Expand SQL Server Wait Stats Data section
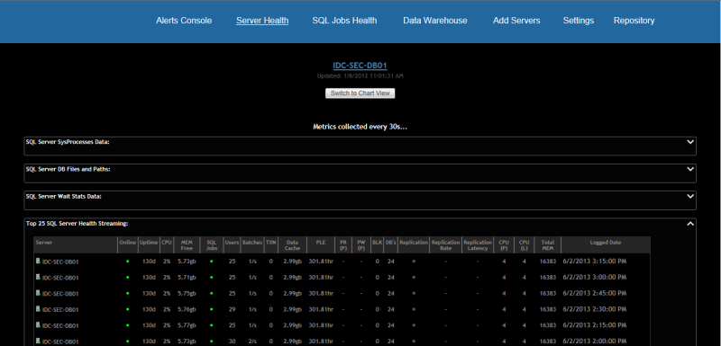Viewport: 721px width, 346px height. 689,196
